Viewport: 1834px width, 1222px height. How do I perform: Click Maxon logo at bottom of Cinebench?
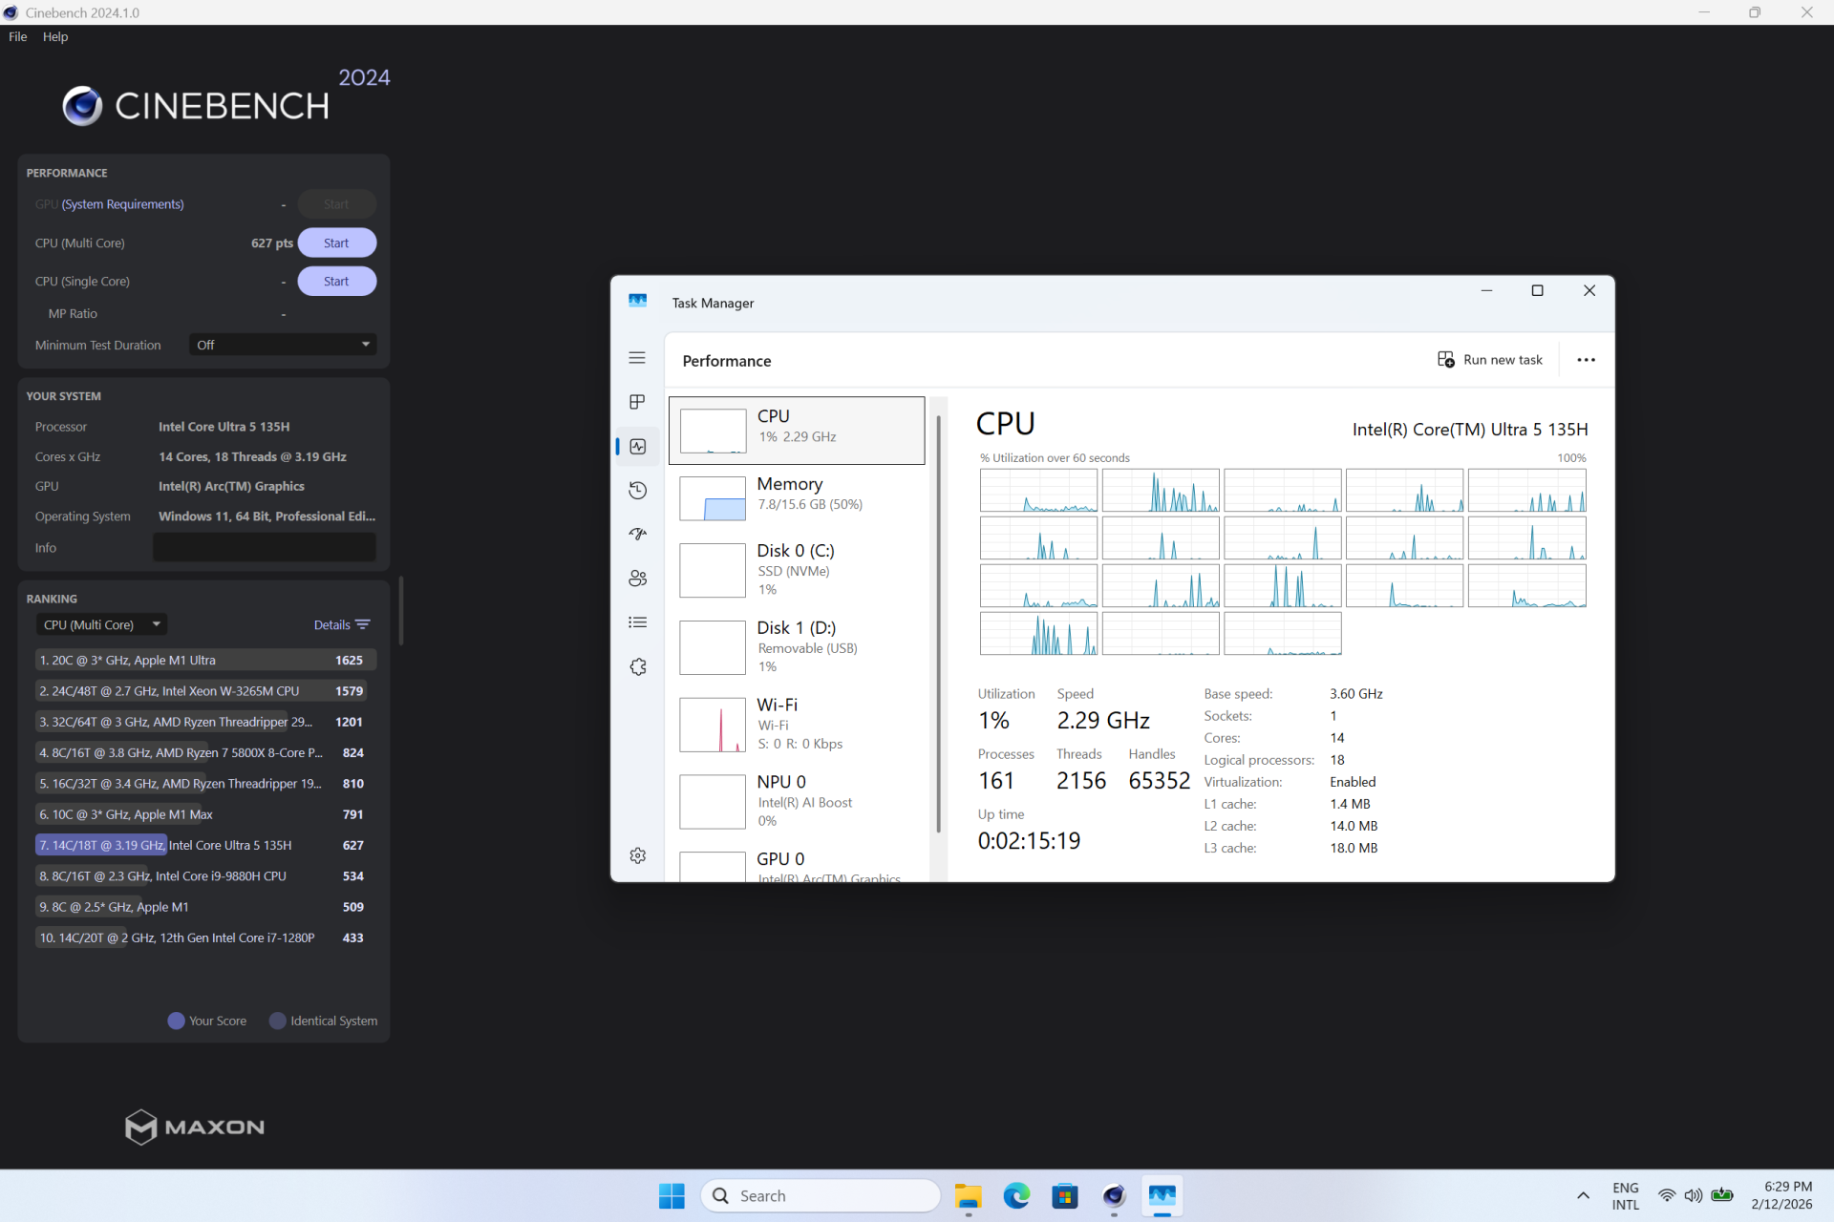point(195,1127)
